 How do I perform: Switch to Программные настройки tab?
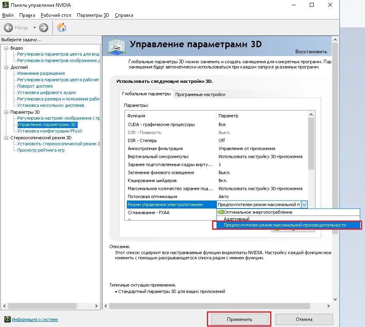click(200, 94)
